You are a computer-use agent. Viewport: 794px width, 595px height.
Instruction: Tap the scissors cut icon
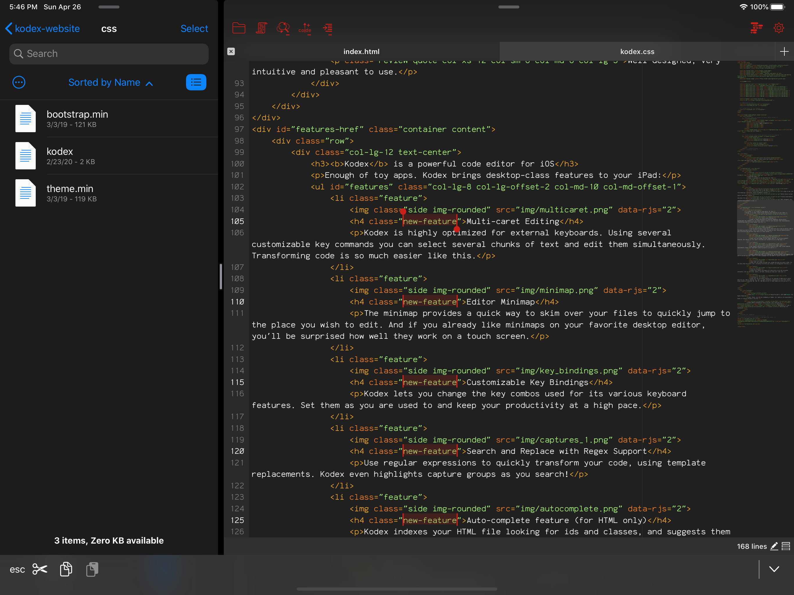click(x=40, y=569)
